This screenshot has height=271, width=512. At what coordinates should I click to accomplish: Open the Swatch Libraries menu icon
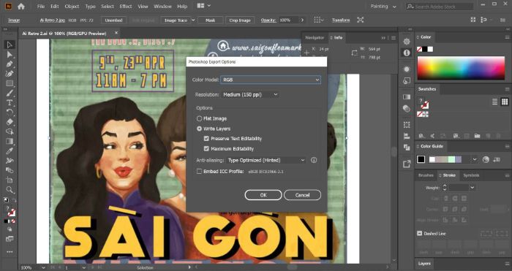pyautogui.click(x=421, y=136)
